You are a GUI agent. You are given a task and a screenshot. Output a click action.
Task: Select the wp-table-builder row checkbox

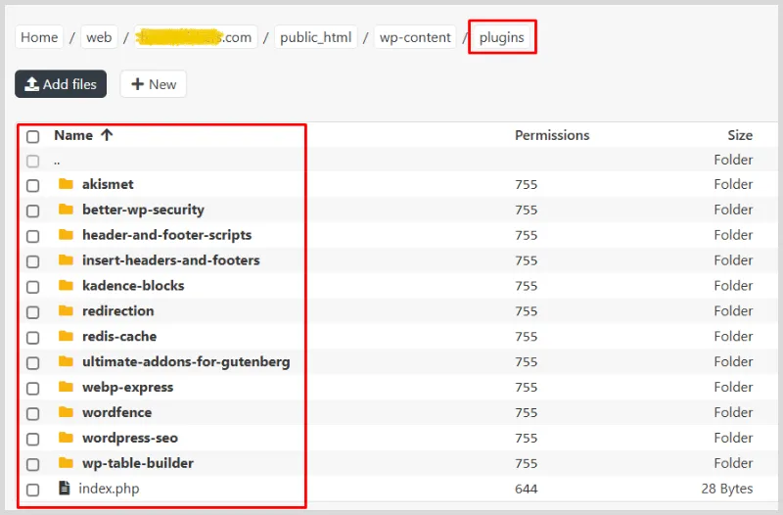[33, 464]
